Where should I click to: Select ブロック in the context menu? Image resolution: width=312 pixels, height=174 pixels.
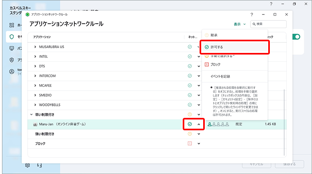click(235, 65)
